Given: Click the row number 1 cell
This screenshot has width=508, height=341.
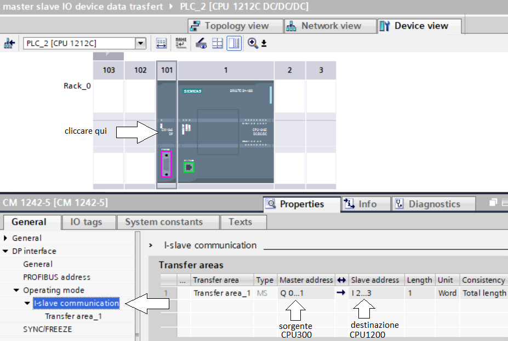Looking at the screenshot, I should [x=168, y=293].
